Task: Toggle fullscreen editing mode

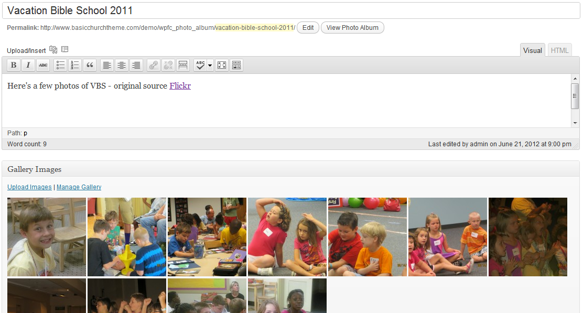Action: 222,65
